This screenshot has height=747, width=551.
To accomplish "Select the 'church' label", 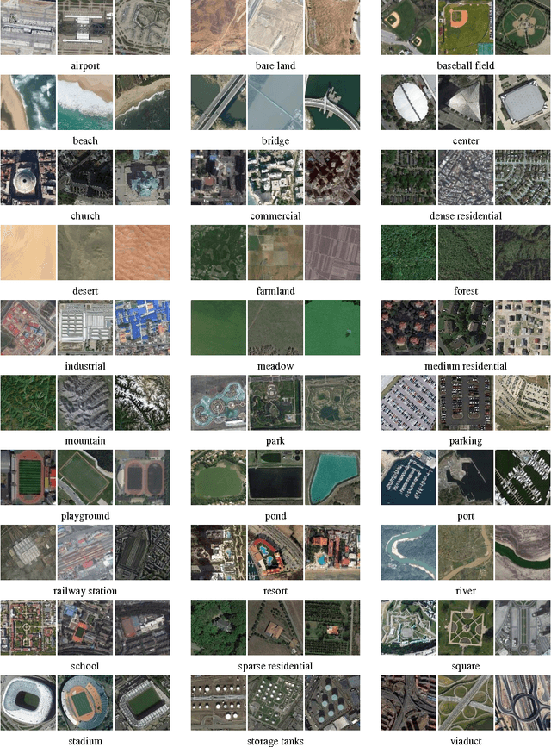I will tap(85, 215).
